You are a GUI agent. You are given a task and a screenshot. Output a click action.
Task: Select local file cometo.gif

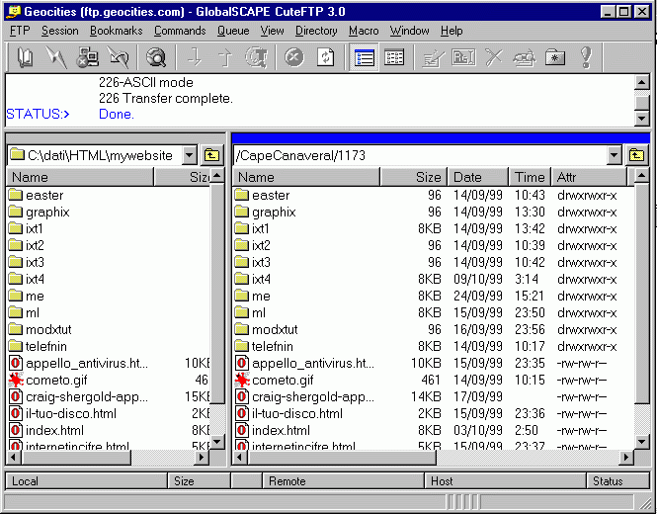(56, 380)
